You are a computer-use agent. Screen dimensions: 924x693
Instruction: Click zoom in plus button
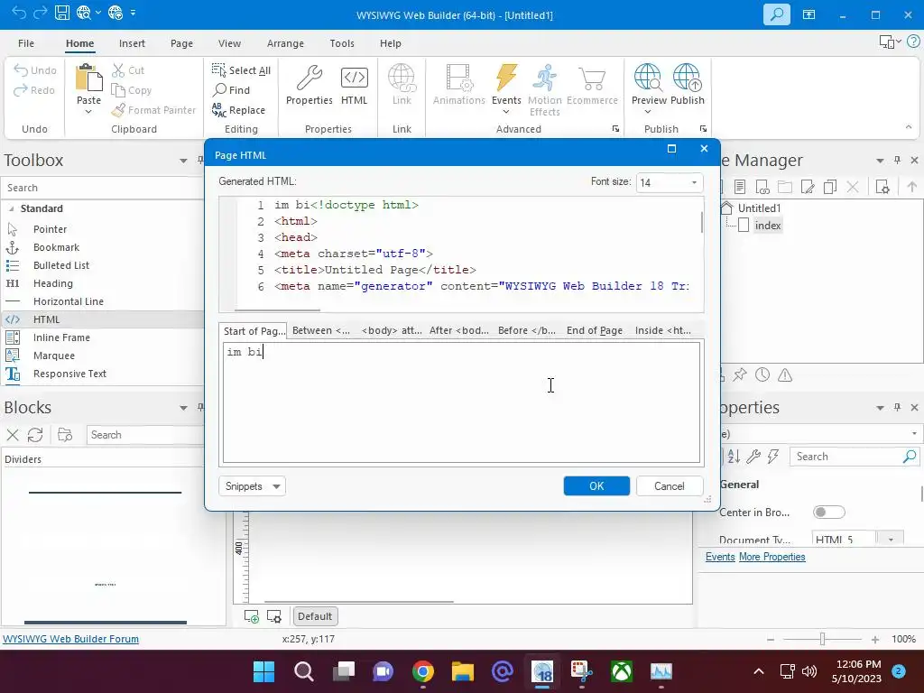point(875,640)
